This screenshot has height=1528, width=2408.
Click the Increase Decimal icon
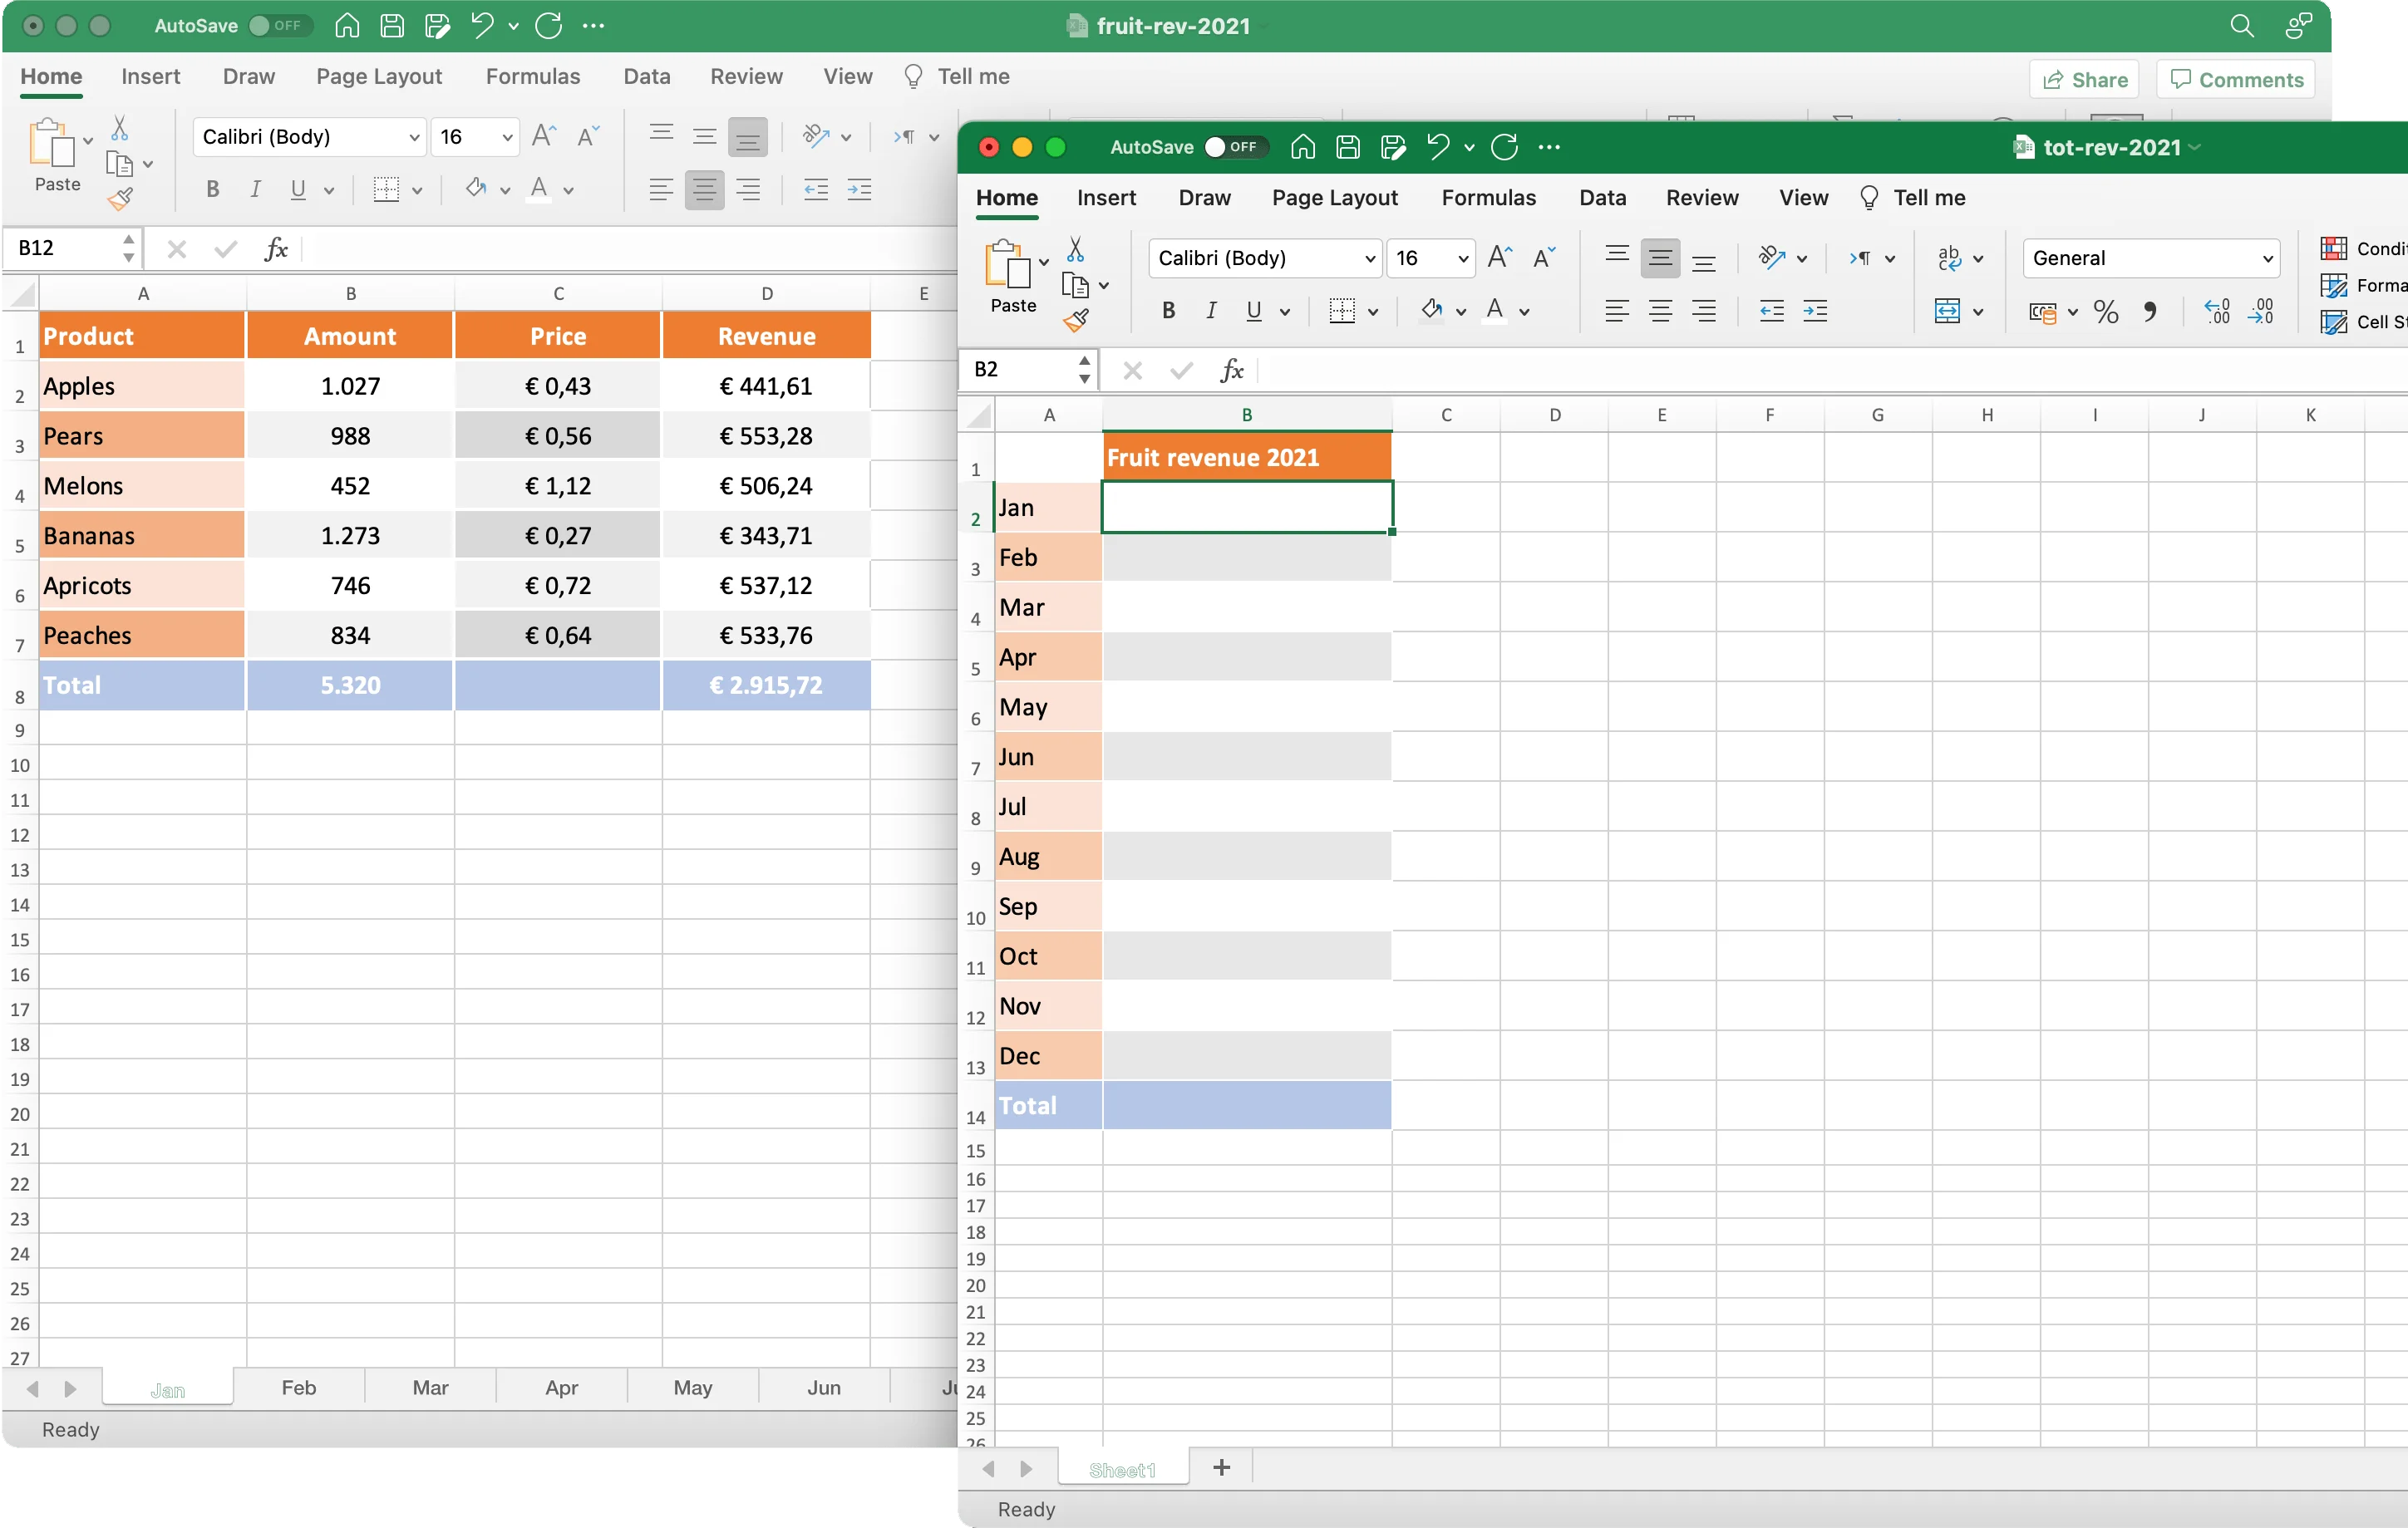2217,312
